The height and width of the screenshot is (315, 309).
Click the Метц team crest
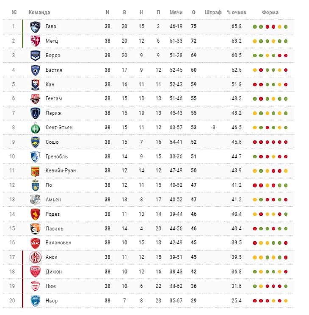click(x=35, y=41)
